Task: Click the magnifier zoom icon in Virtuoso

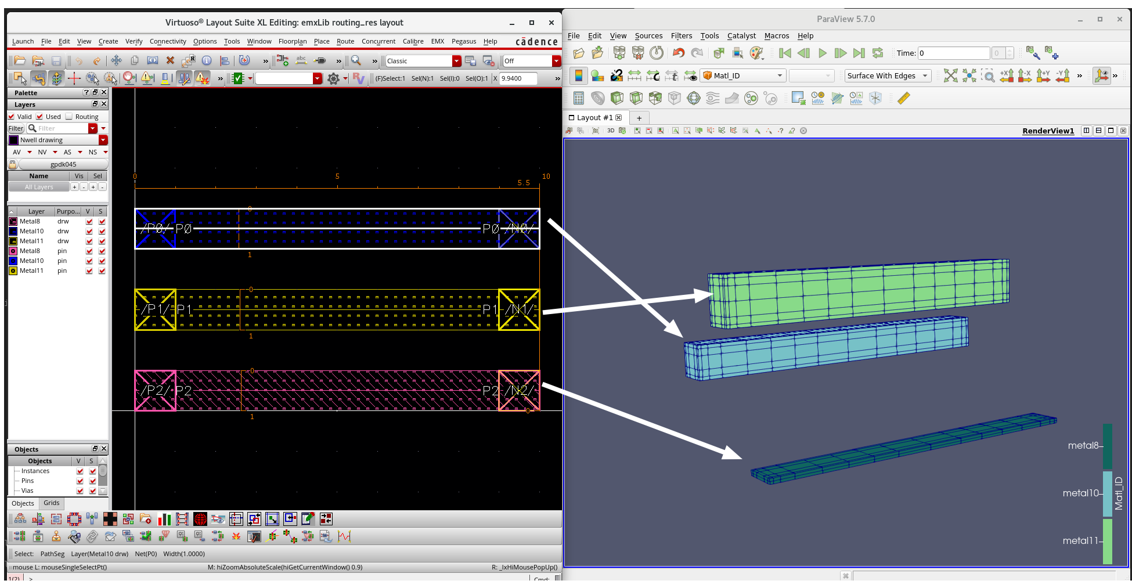Action: click(356, 60)
